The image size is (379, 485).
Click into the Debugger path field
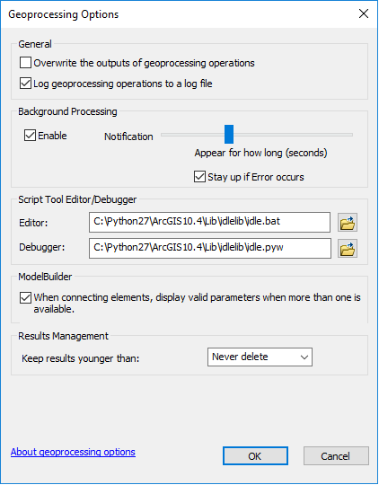coord(210,248)
